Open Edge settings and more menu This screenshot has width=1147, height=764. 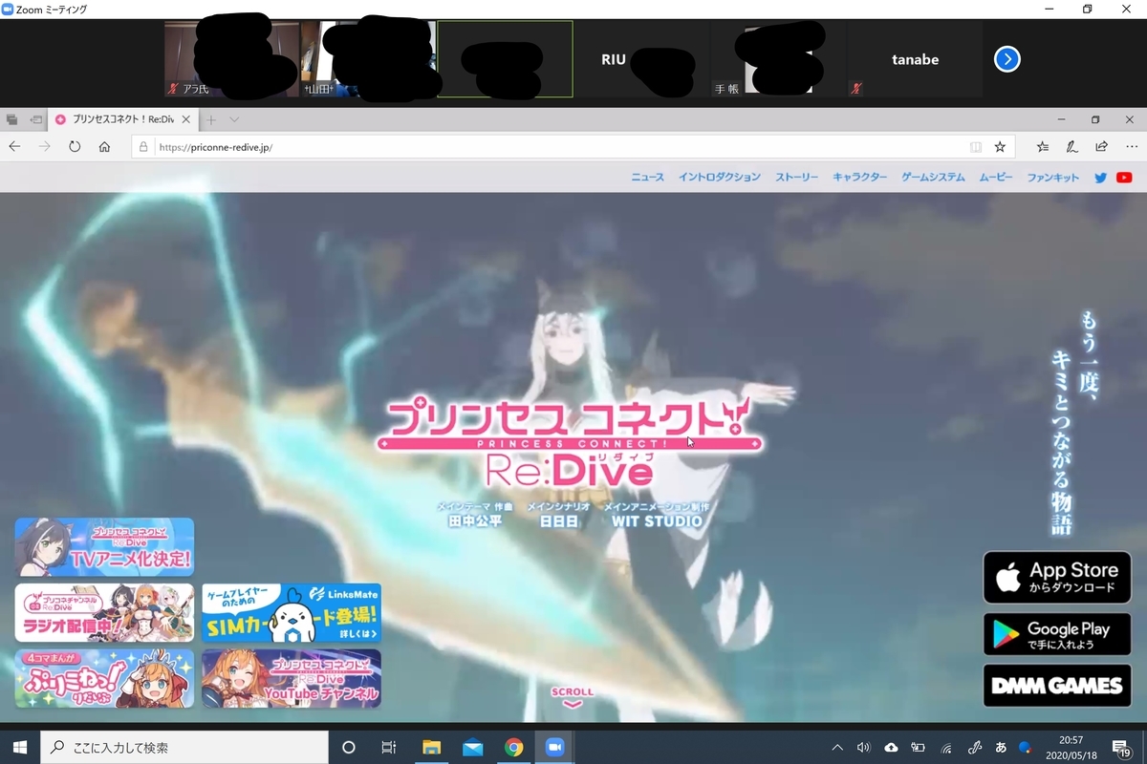pyautogui.click(x=1132, y=147)
